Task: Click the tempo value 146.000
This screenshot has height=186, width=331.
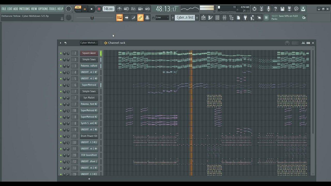Action: pos(108,9)
